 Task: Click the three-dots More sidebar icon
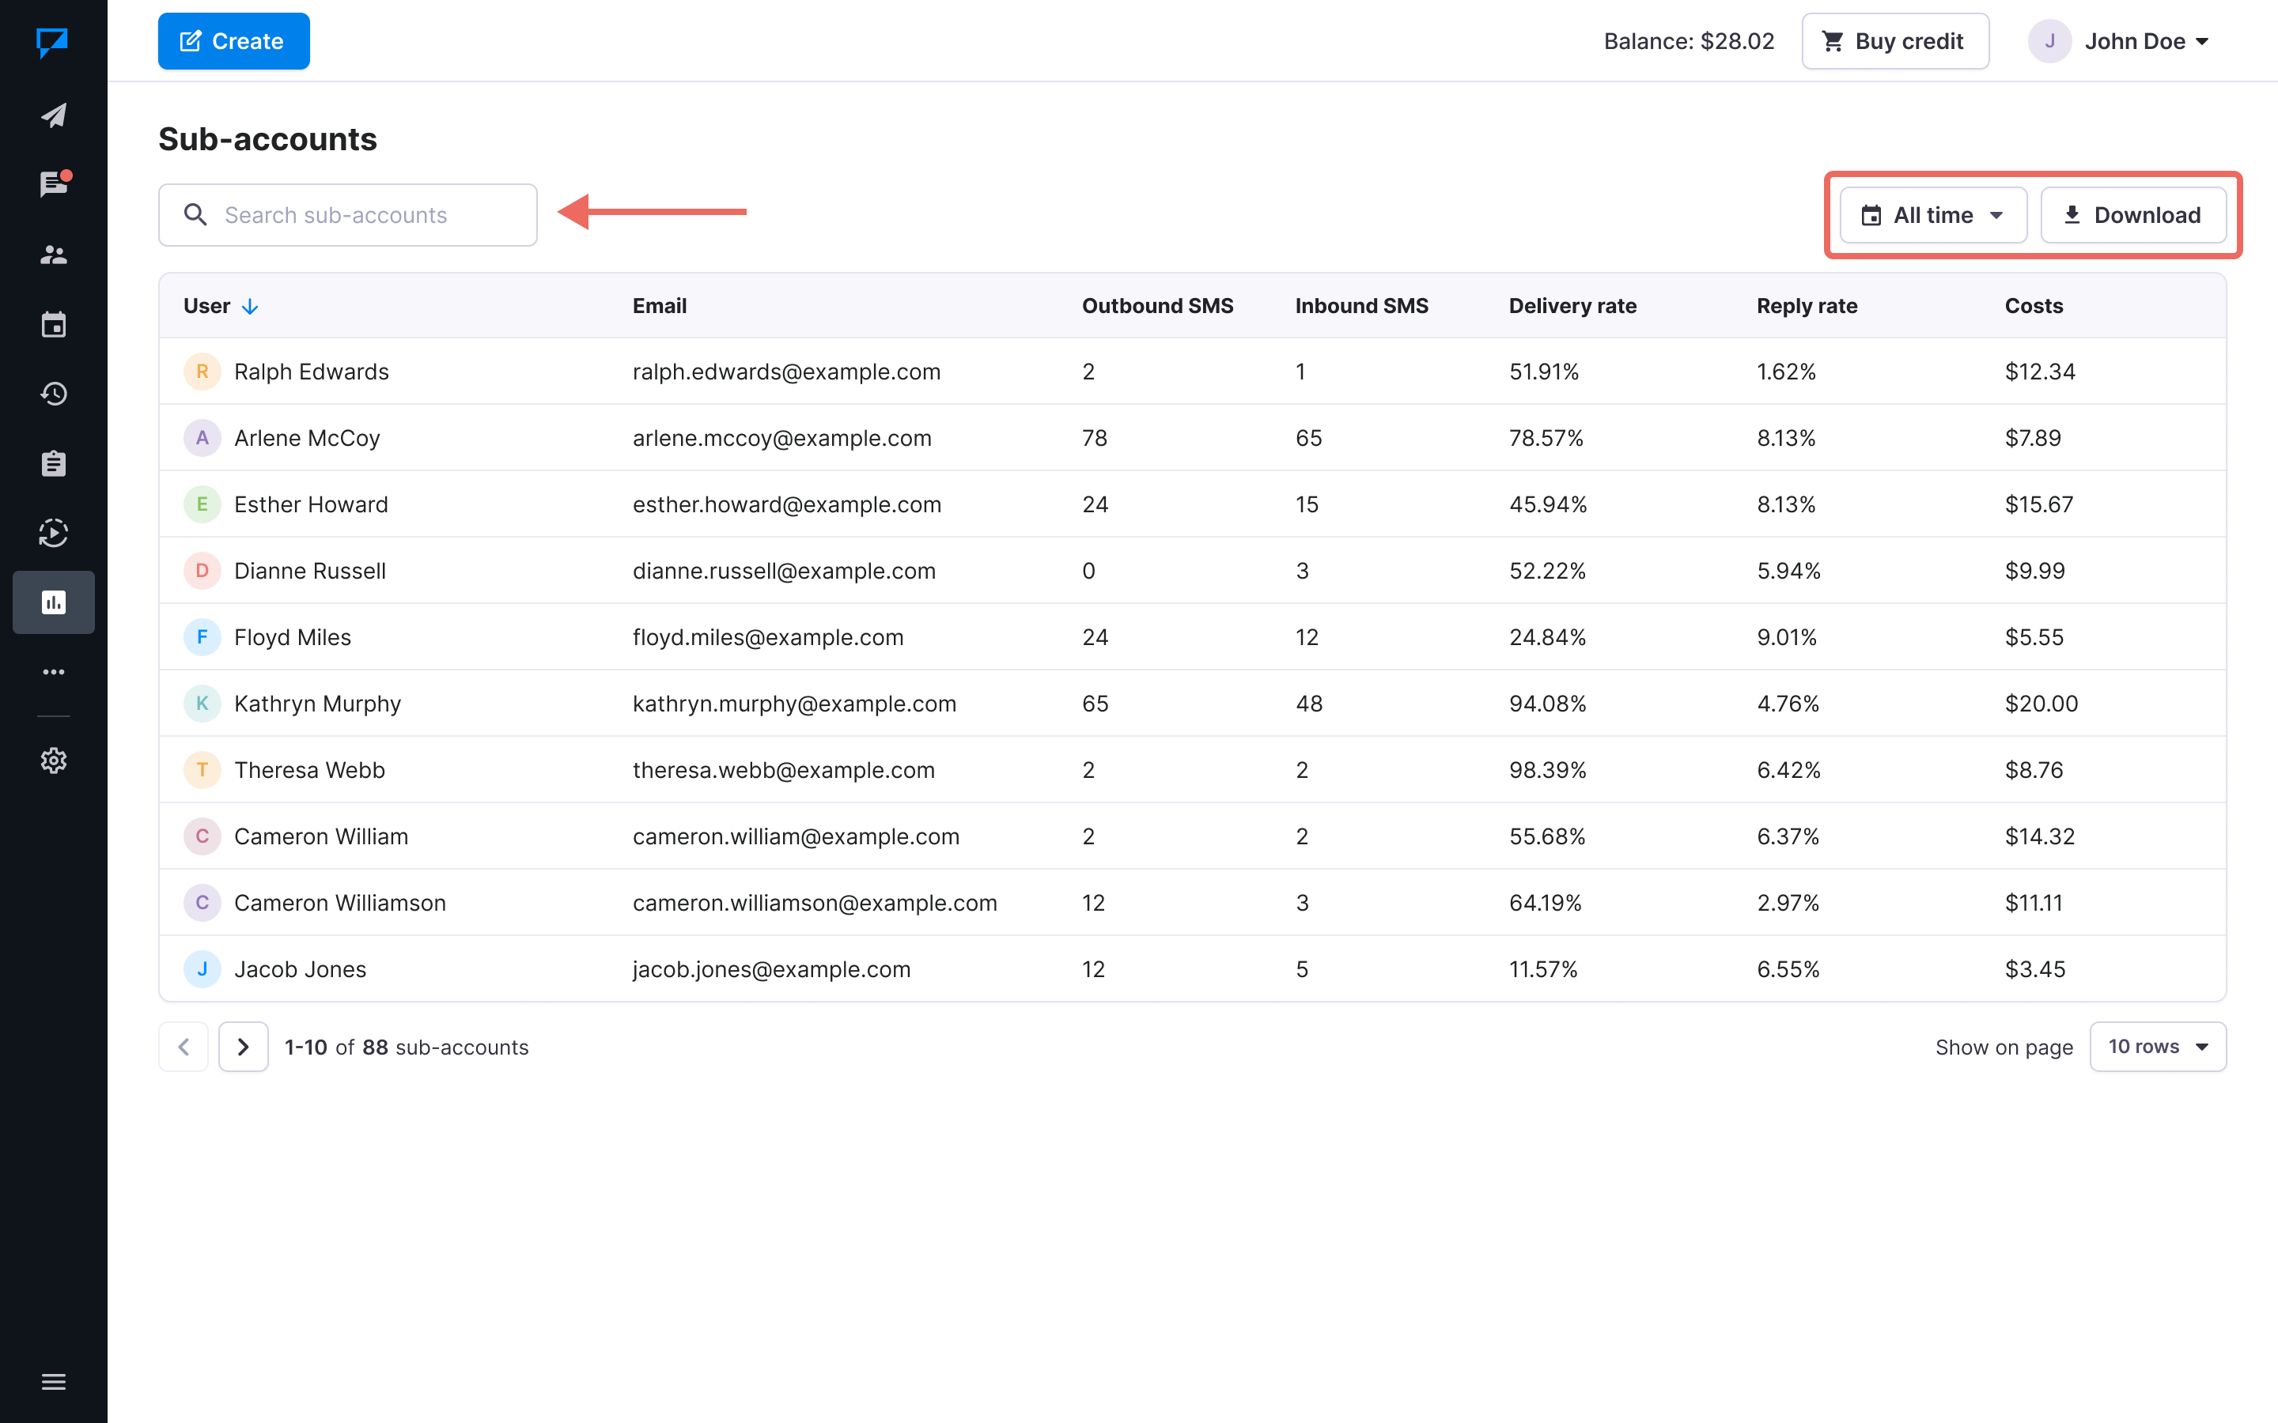(54, 672)
